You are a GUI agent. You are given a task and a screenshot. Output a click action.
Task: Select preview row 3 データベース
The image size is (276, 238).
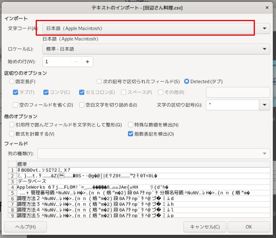coord(143,181)
